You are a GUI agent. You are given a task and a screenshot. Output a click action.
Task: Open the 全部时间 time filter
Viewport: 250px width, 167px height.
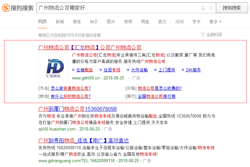[x=211, y=35]
